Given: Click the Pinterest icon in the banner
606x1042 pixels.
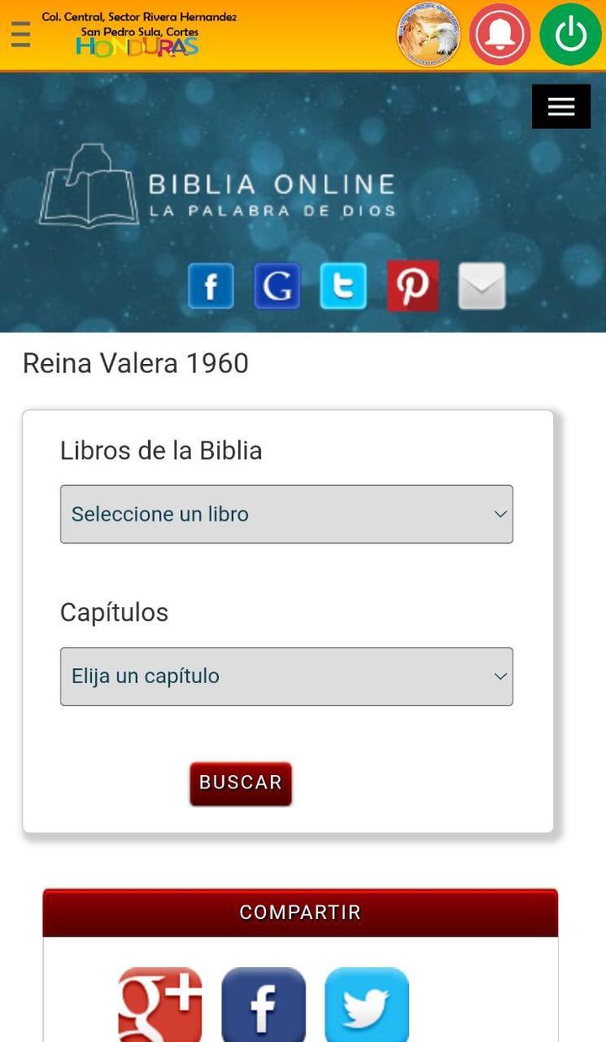Looking at the screenshot, I should (412, 286).
